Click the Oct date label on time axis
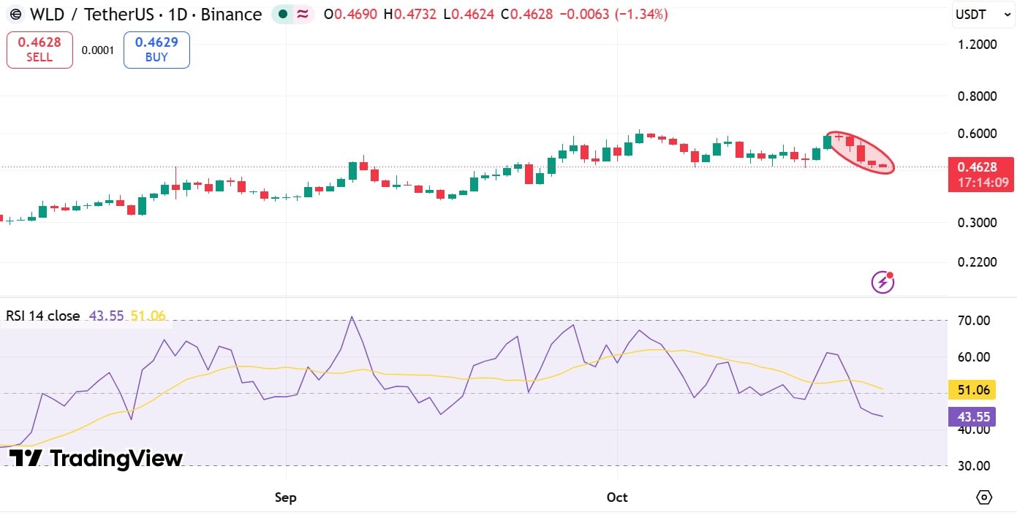This screenshot has height=515, width=1017. coord(617,497)
